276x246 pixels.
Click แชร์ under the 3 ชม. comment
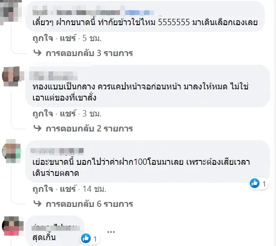(68, 114)
